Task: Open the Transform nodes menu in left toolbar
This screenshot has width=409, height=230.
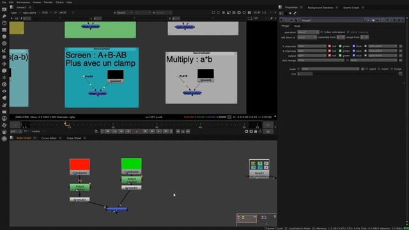Action: [4, 64]
